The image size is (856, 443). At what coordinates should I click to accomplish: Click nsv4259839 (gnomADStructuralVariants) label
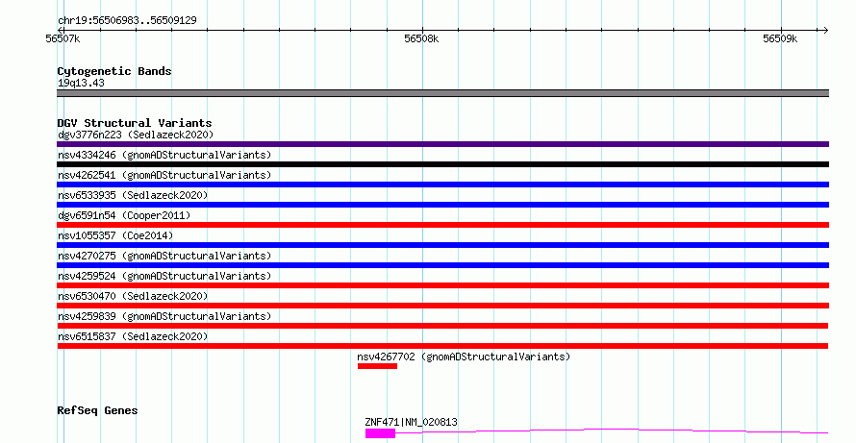point(164,316)
